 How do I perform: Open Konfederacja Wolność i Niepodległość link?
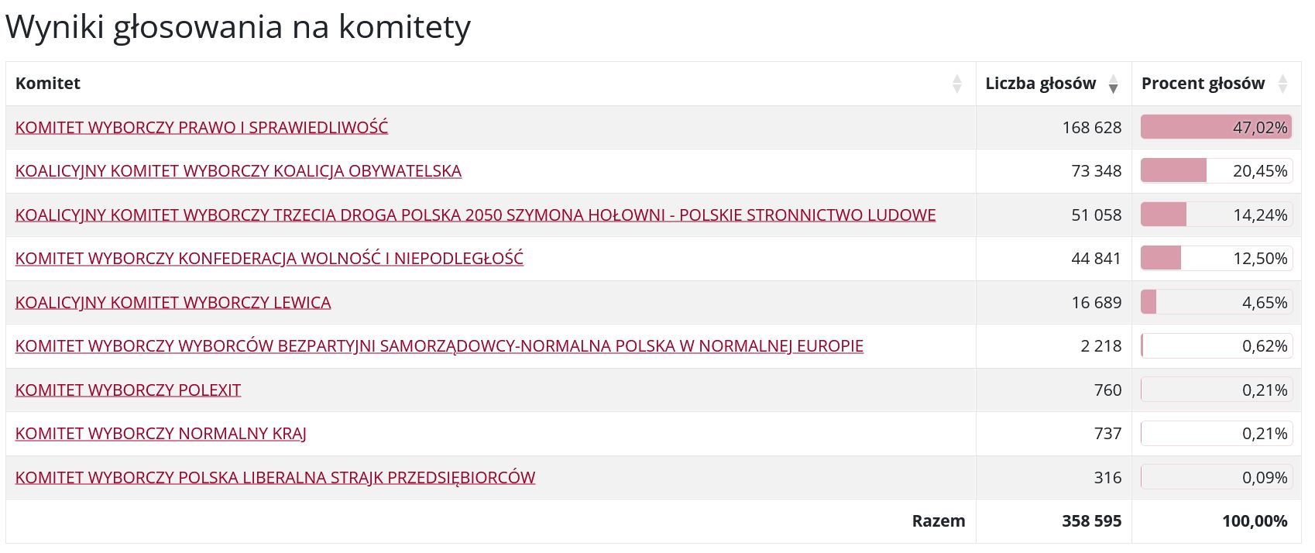coord(269,259)
